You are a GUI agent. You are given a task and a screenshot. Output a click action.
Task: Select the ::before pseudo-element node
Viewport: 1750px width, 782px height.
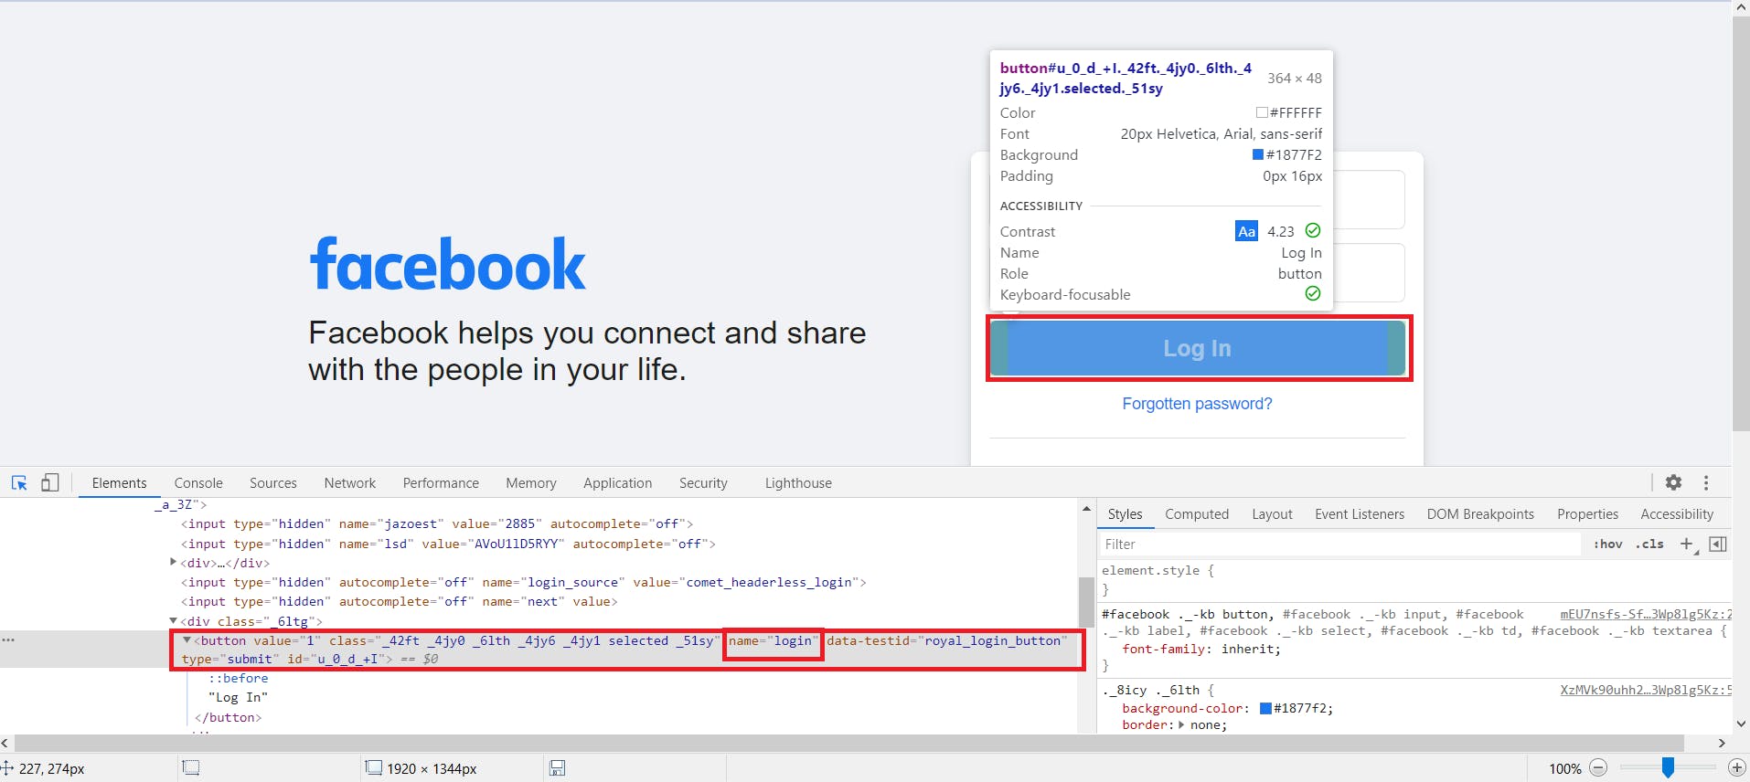(x=239, y=678)
